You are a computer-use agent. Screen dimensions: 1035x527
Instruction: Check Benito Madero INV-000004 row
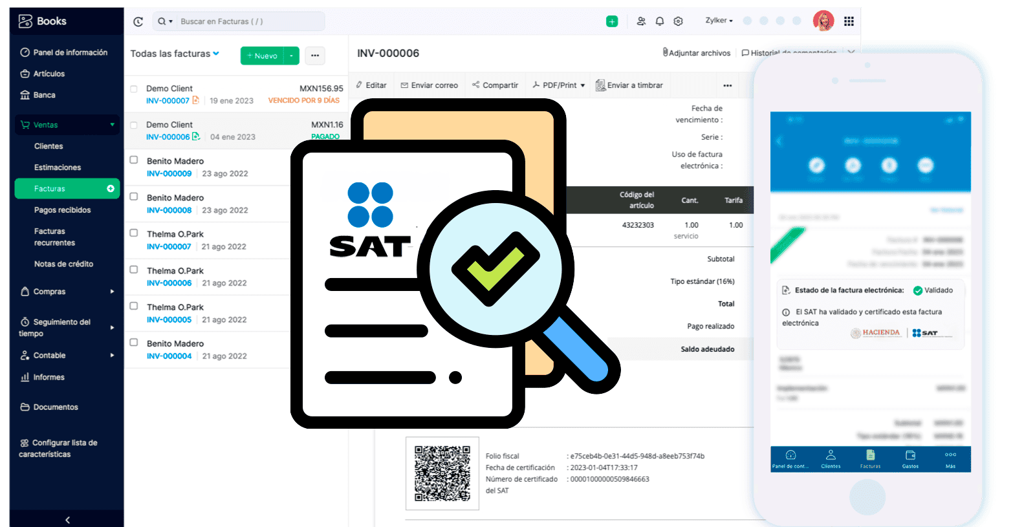(134, 342)
